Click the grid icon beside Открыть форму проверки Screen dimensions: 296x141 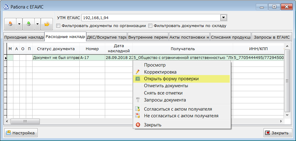click(138, 79)
